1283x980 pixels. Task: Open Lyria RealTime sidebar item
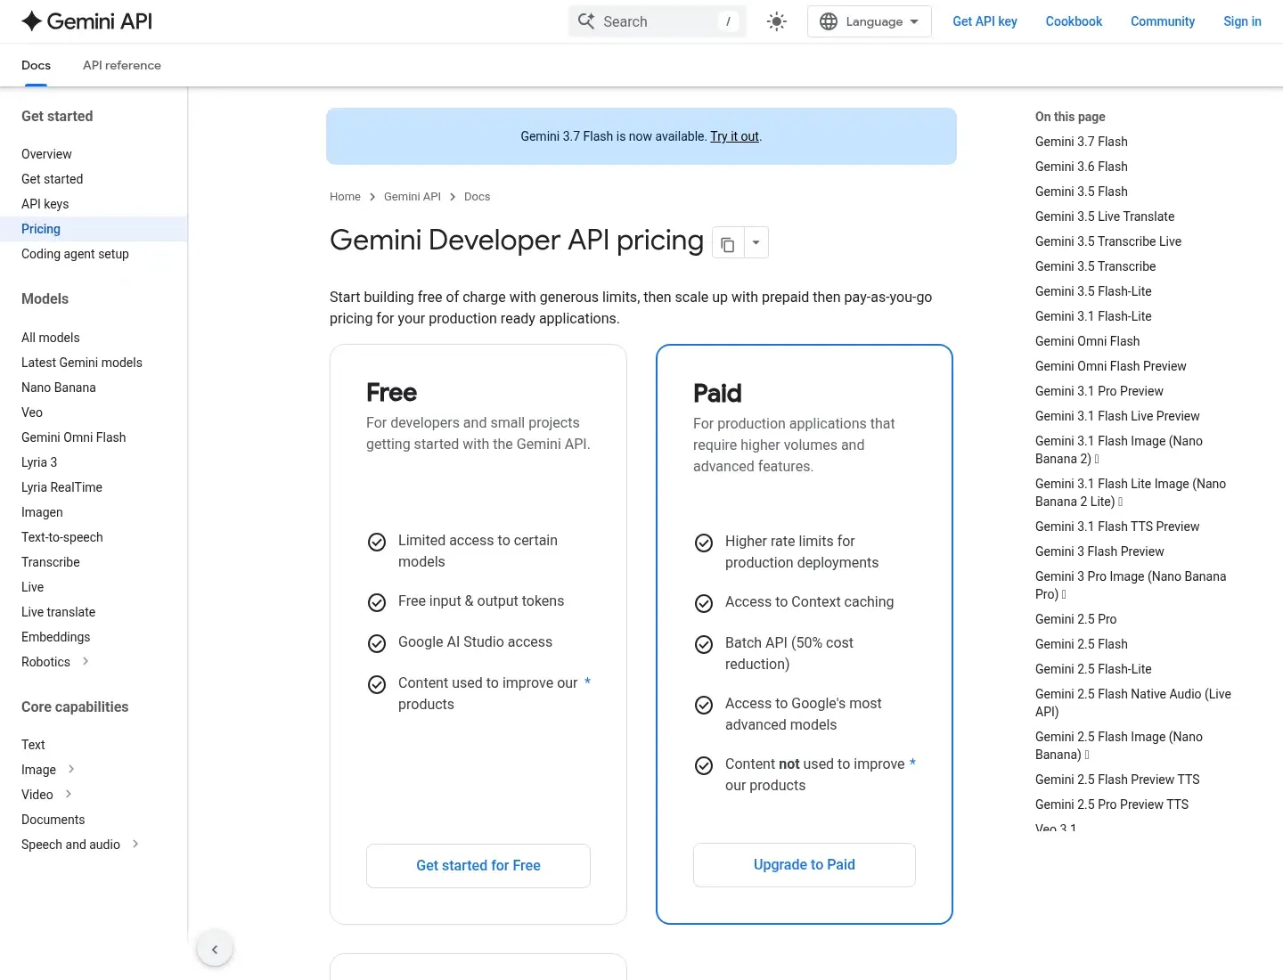point(61,487)
